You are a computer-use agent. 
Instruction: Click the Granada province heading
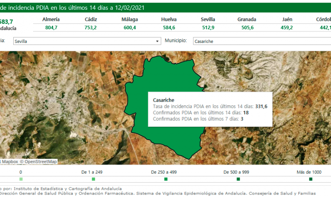click(x=247, y=19)
